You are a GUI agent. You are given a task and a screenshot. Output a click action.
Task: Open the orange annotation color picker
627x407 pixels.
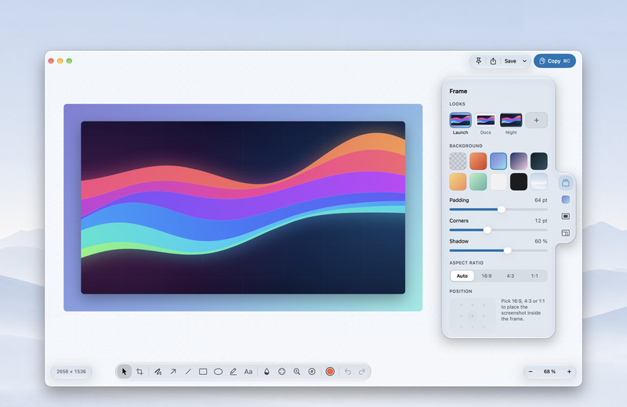click(330, 372)
